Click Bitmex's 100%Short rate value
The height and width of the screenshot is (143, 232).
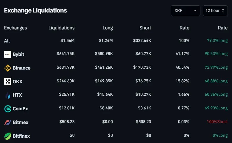(217, 122)
